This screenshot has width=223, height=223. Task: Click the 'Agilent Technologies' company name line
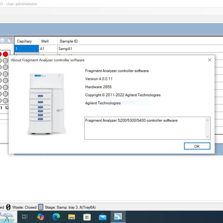tap(103, 103)
